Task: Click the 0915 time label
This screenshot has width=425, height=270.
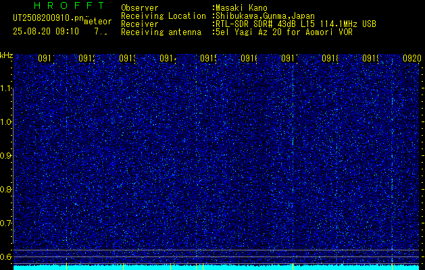Action: tap(208, 58)
